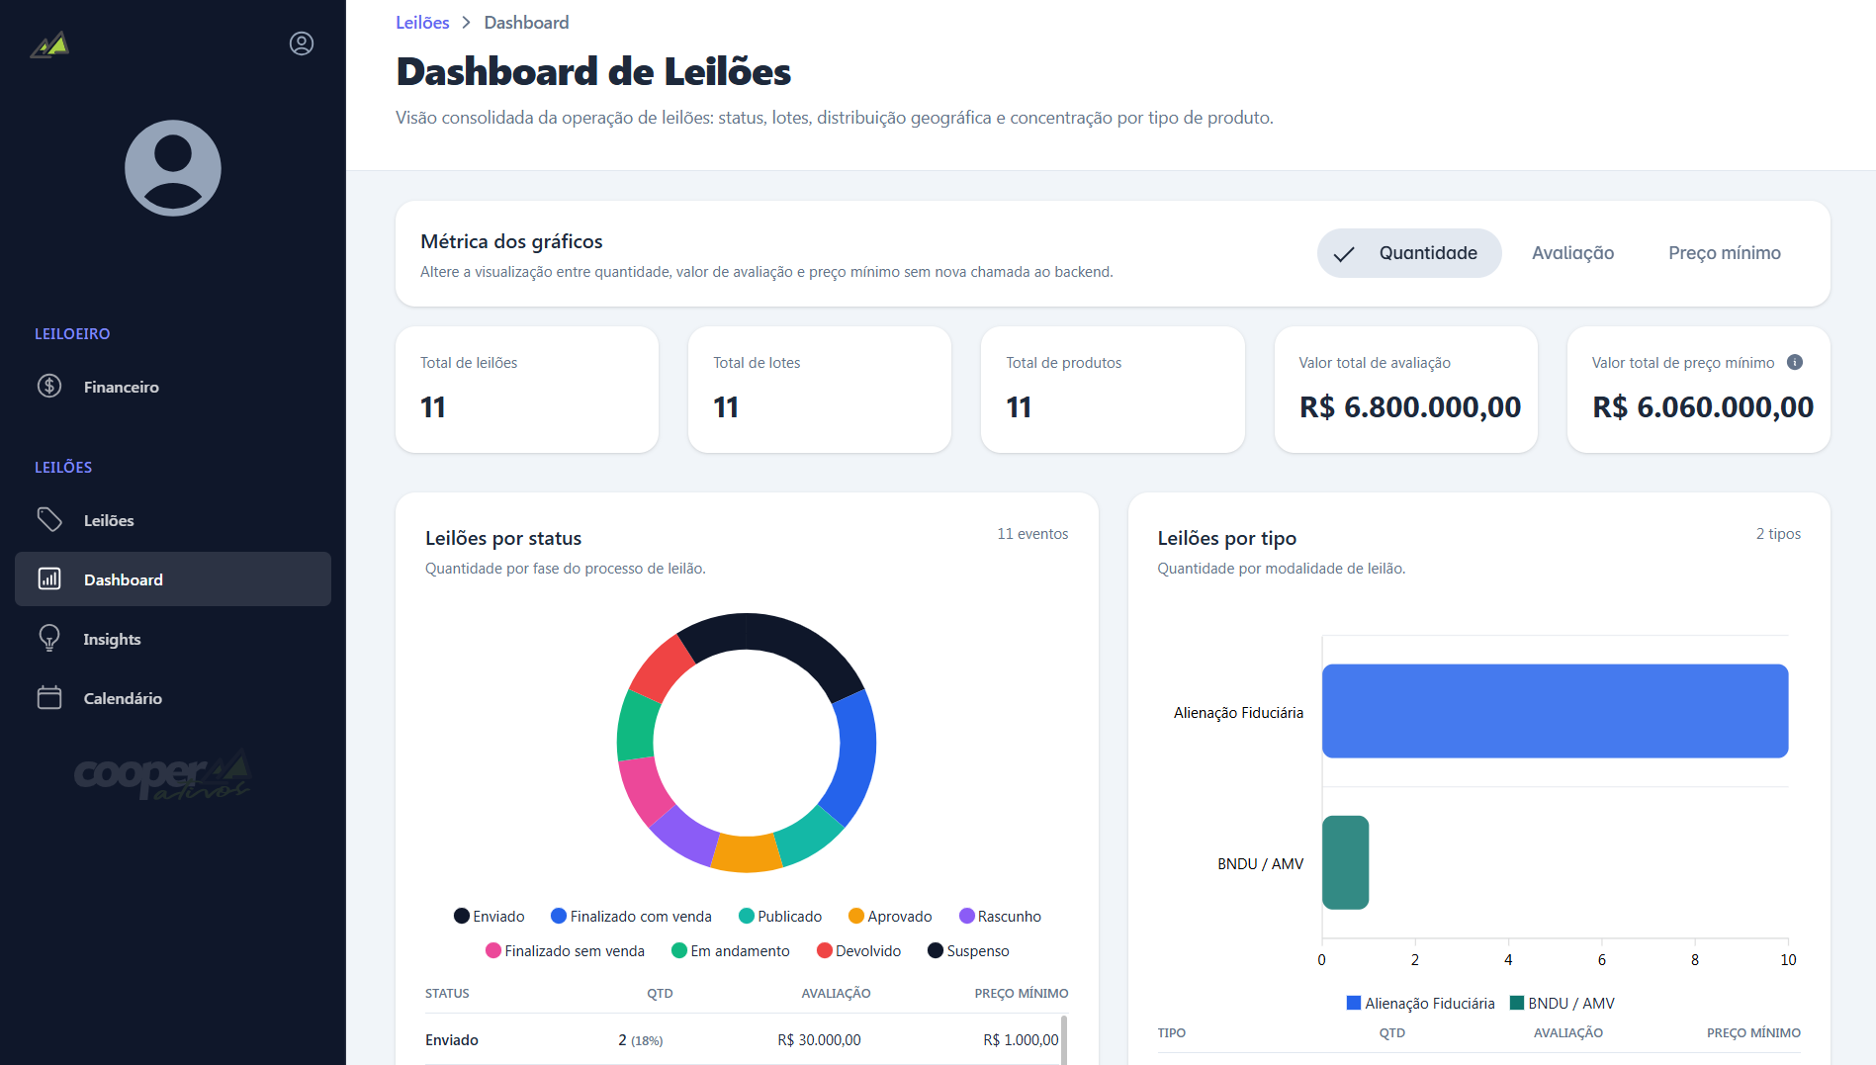This screenshot has width=1876, height=1065.
Task: Toggle the Suspenso legend entry
Action: coord(968,951)
